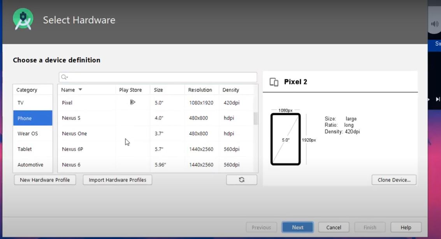Select the Phone category

coord(33,118)
